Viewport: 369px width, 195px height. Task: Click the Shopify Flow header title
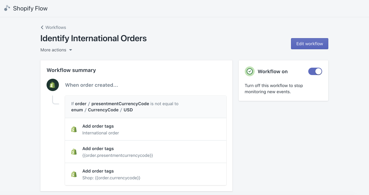tap(30, 8)
